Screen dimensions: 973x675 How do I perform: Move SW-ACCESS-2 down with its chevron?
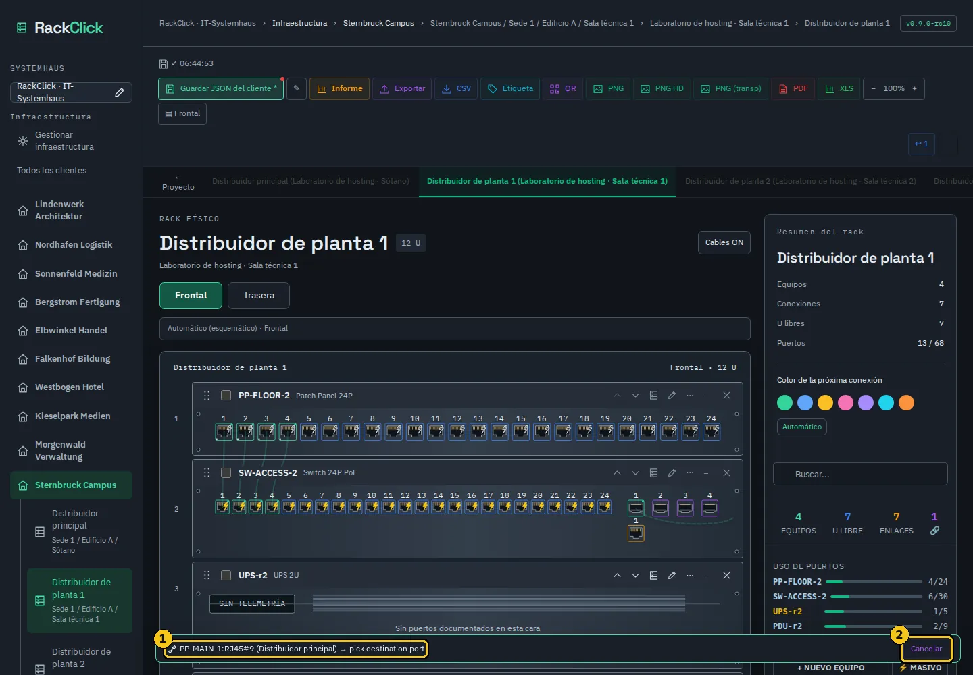(x=635, y=473)
